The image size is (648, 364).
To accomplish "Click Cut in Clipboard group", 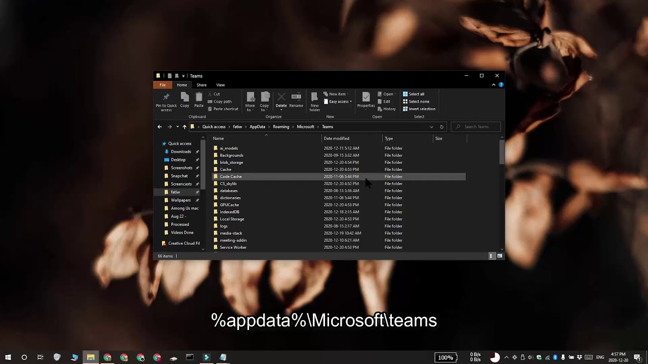I will pyautogui.click(x=214, y=94).
